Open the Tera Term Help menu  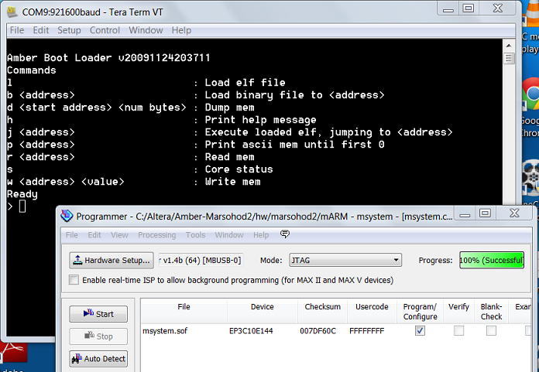[x=181, y=30]
